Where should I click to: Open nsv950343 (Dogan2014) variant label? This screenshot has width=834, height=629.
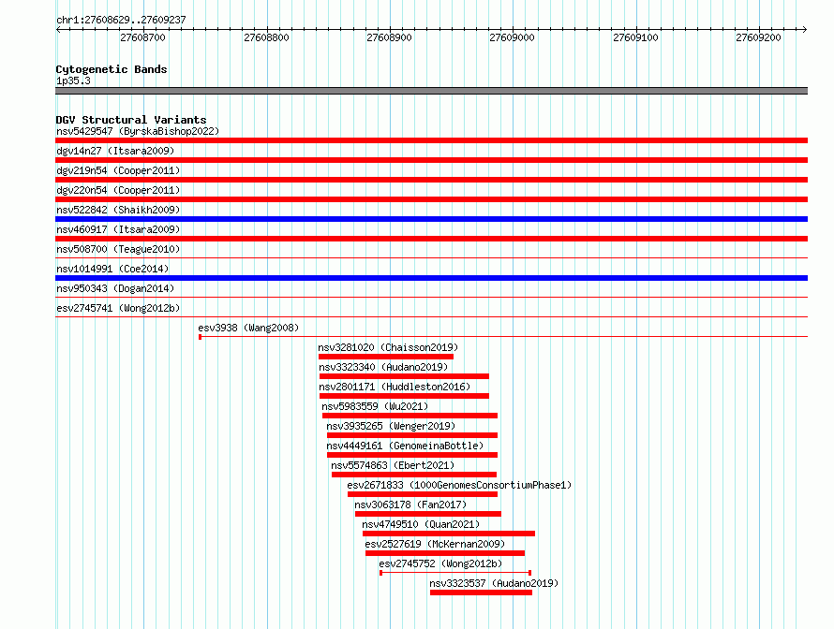point(115,288)
